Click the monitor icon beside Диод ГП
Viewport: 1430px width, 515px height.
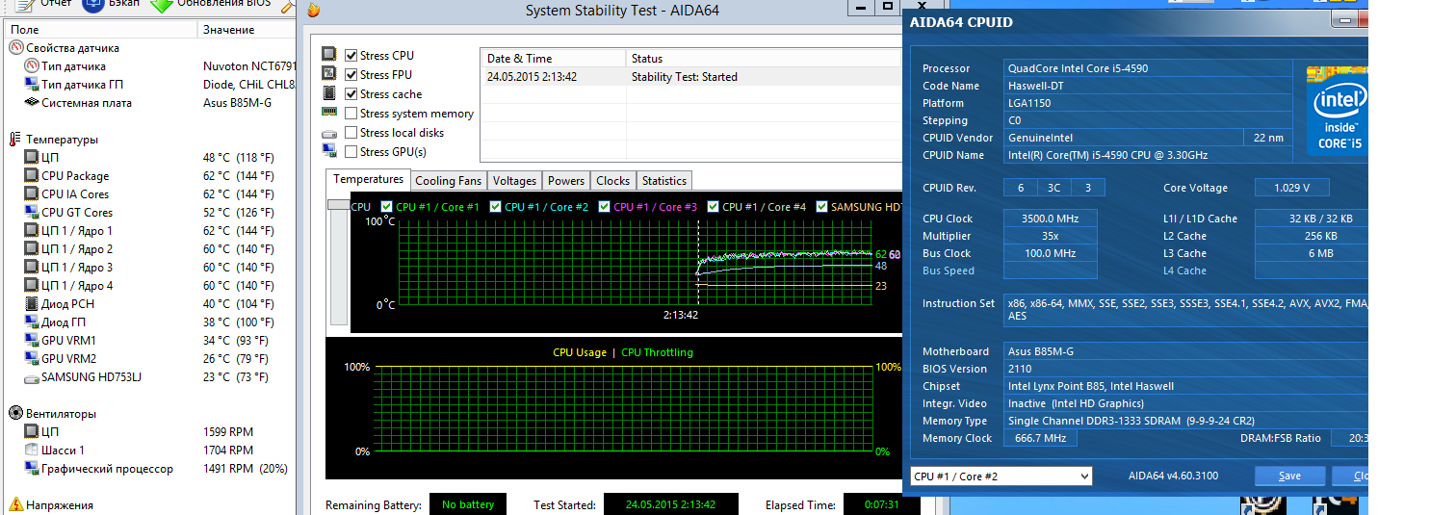(x=32, y=322)
